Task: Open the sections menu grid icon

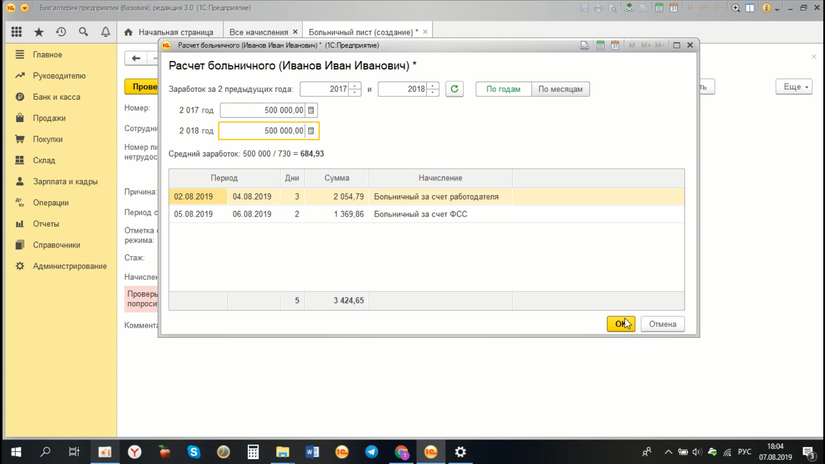Action: 16,32
